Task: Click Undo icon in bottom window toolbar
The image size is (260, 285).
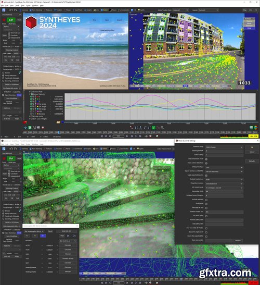Action: tap(11, 148)
